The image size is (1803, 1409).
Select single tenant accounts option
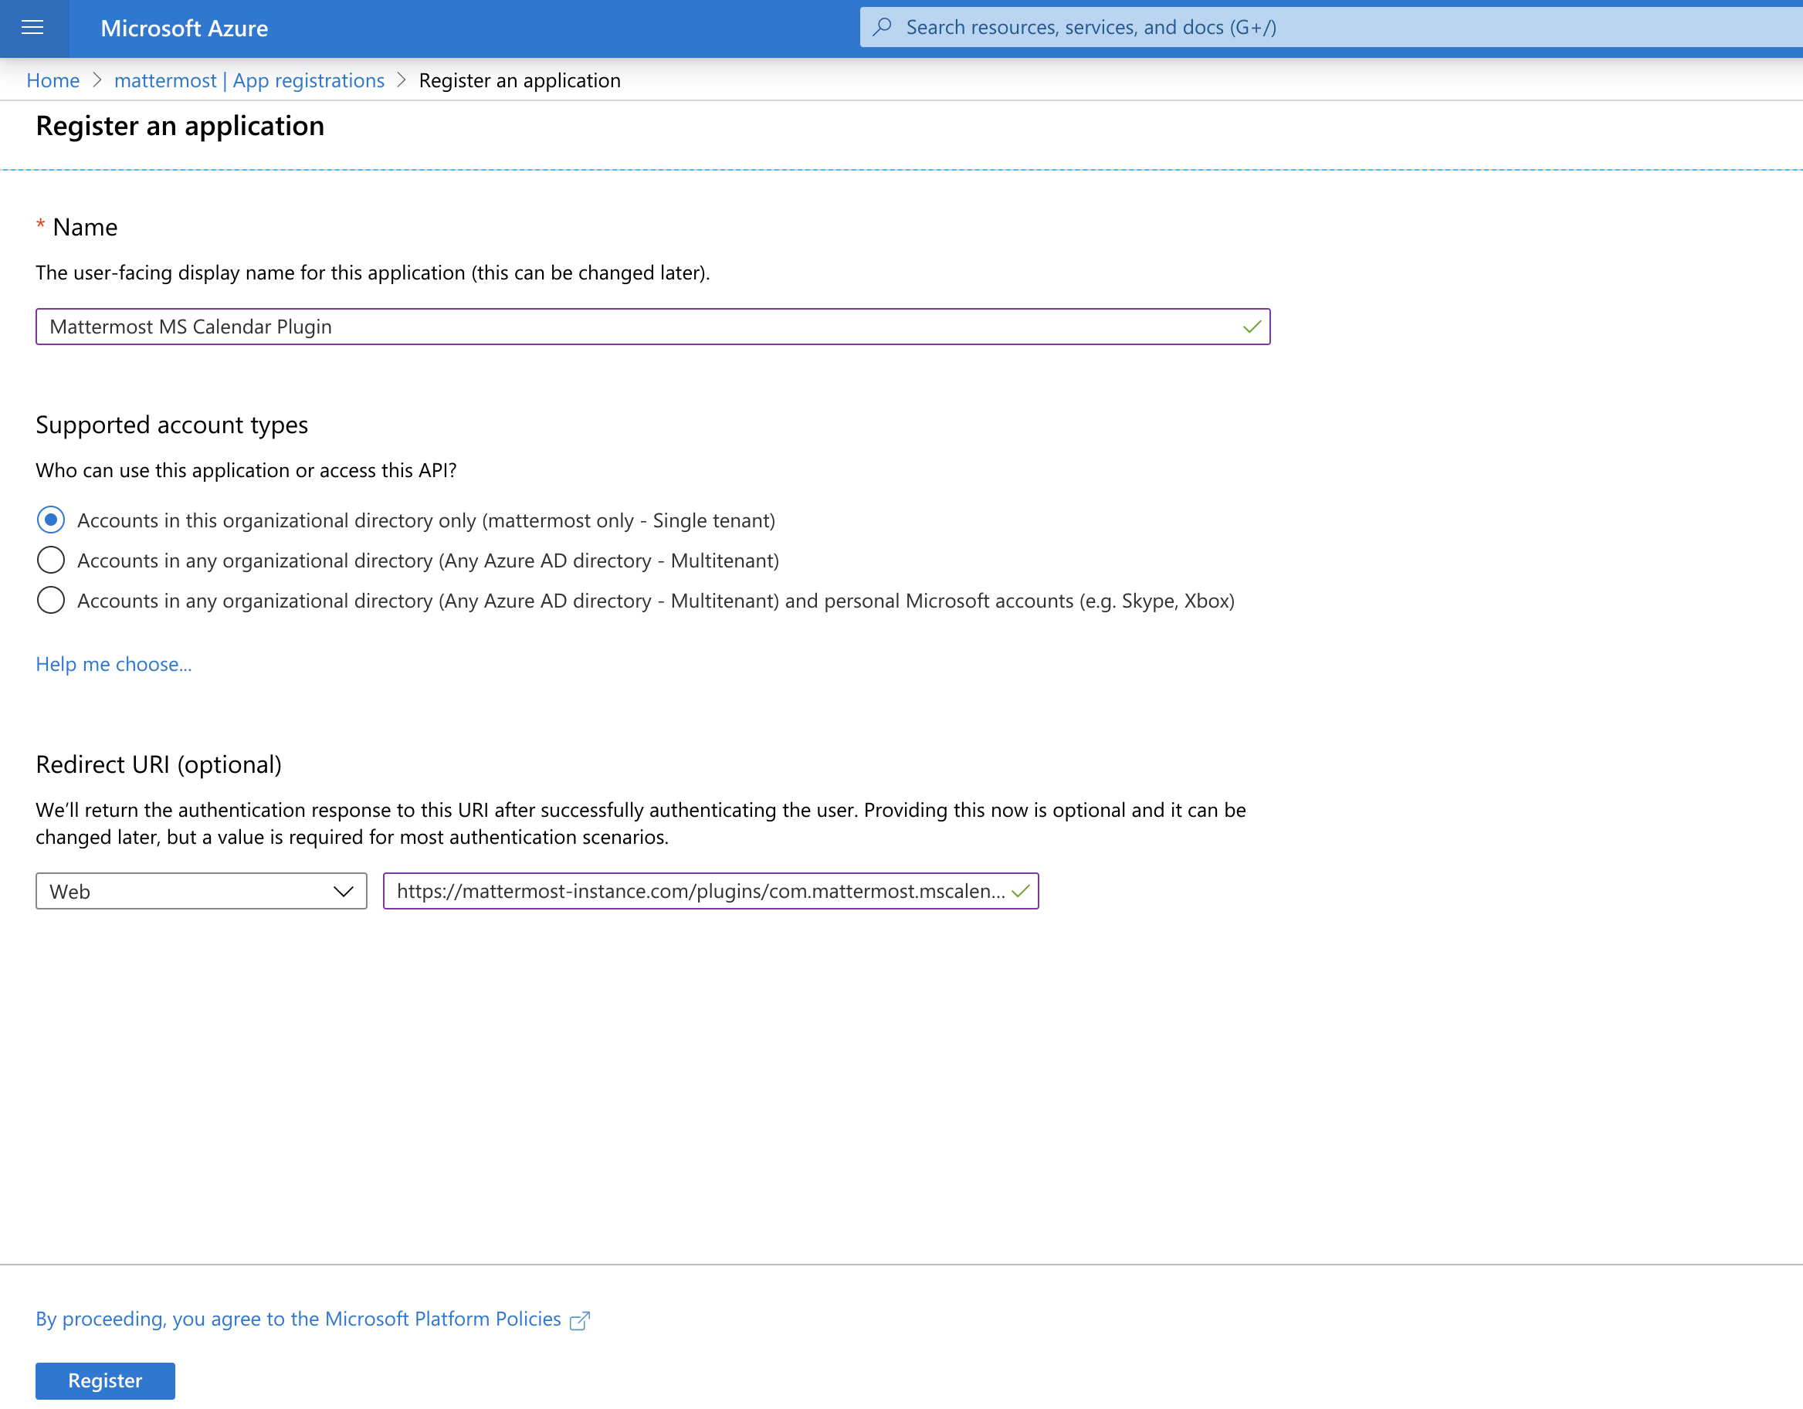pos(50,520)
